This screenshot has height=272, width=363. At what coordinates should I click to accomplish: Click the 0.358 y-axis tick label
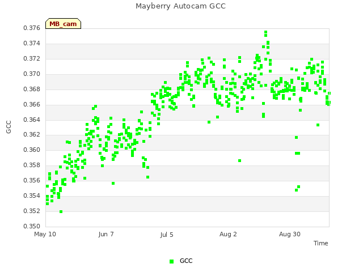(32, 165)
